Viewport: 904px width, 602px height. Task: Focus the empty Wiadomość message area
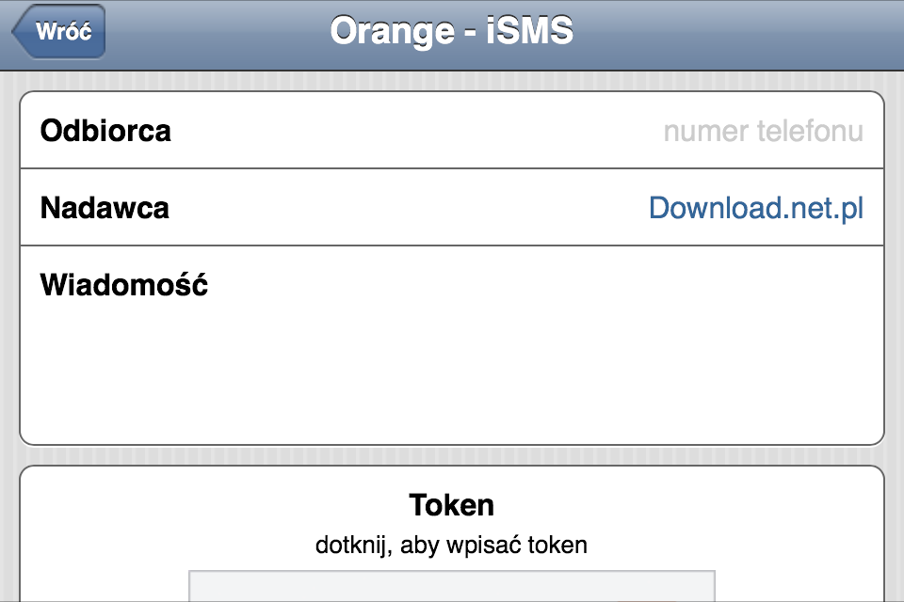pos(452,369)
